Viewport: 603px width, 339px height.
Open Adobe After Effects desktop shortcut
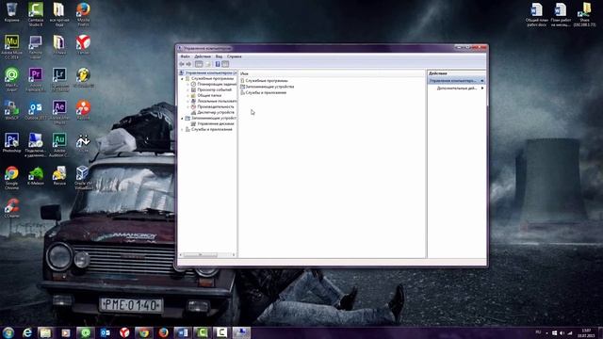pyautogui.click(x=59, y=112)
